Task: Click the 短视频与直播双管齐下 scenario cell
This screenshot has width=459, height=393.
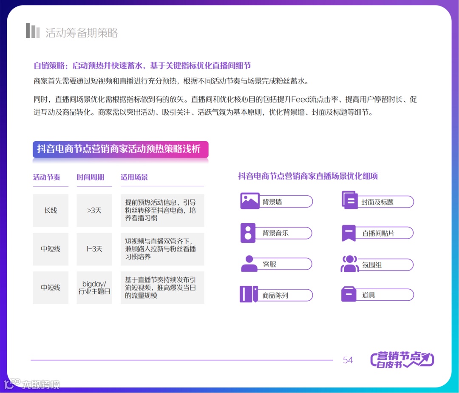Action: 162,249
